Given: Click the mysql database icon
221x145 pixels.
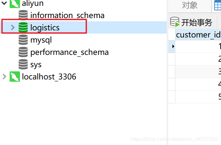Looking at the screenshot, I should [23, 40].
